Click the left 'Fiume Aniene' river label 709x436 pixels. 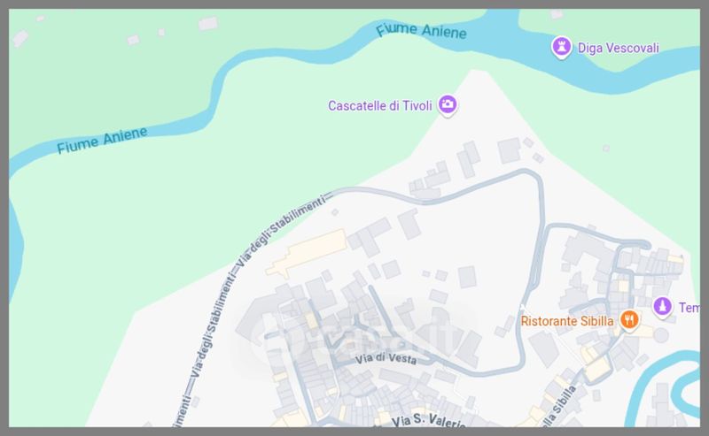[102, 141]
